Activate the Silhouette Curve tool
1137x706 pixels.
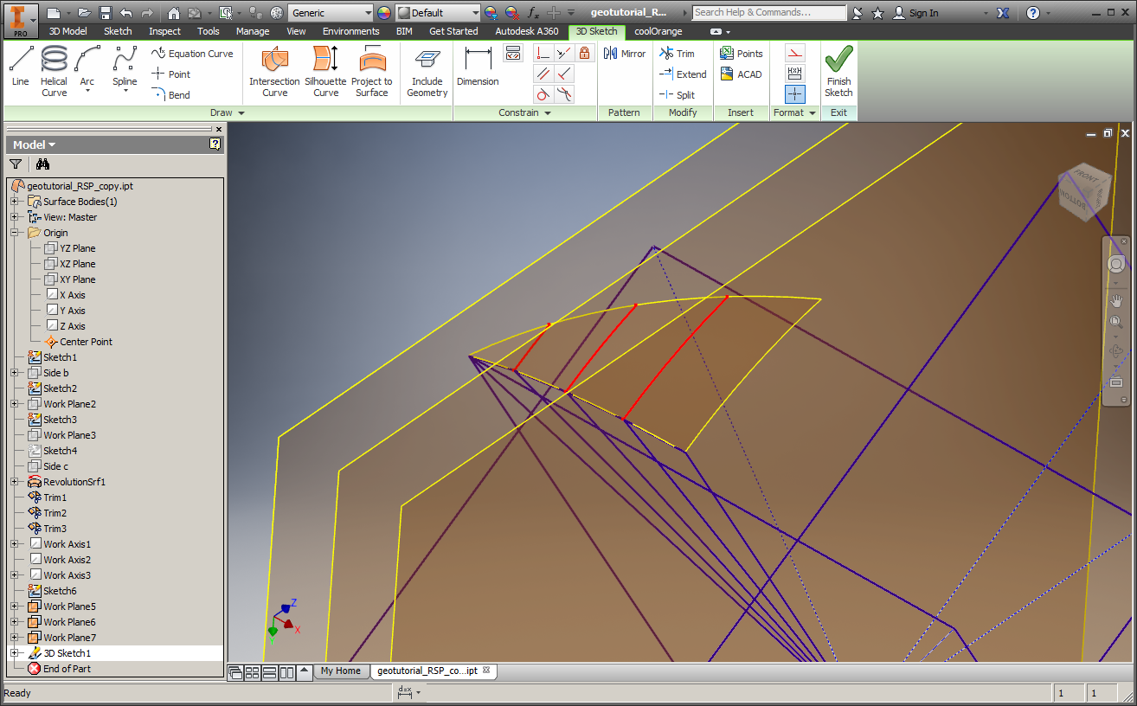[325, 71]
